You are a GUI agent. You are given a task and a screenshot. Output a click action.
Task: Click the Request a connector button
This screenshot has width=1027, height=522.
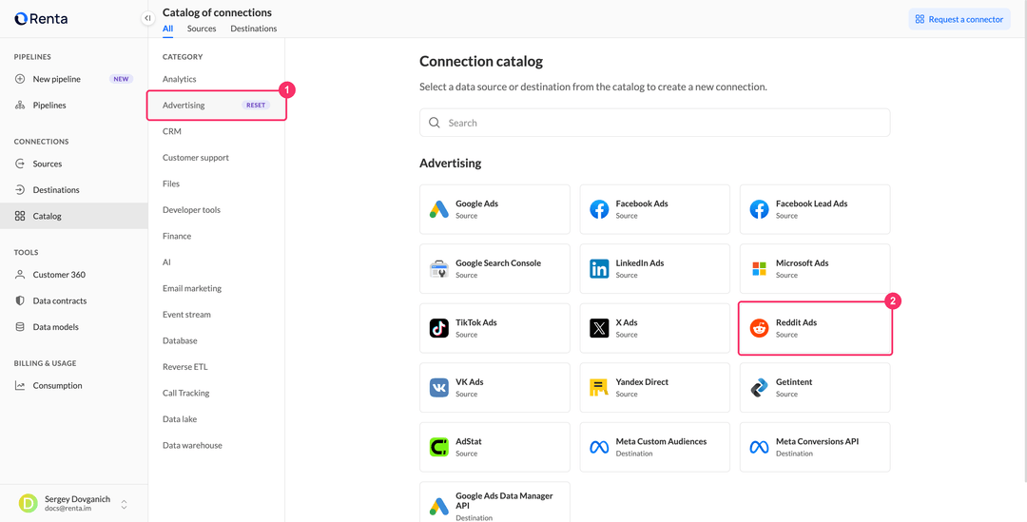[959, 19]
